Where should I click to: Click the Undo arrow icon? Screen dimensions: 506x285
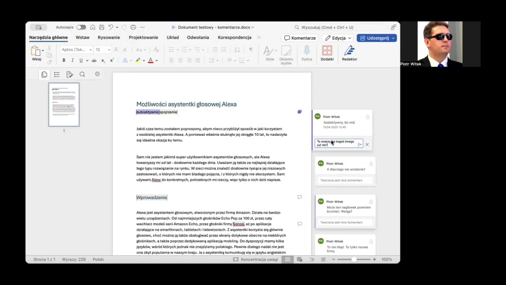point(111,27)
